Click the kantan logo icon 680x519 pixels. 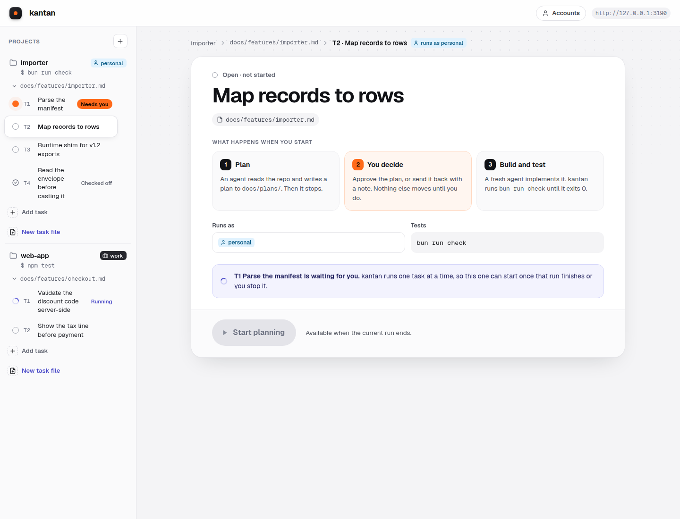16,13
